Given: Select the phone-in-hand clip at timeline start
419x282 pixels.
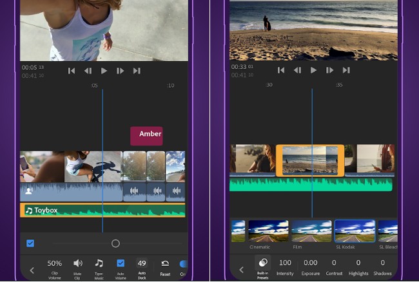Looking at the screenshot, I should pyautogui.click(x=42, y=167).
